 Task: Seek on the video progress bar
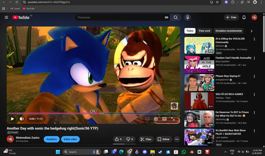[x=93, y=113]
